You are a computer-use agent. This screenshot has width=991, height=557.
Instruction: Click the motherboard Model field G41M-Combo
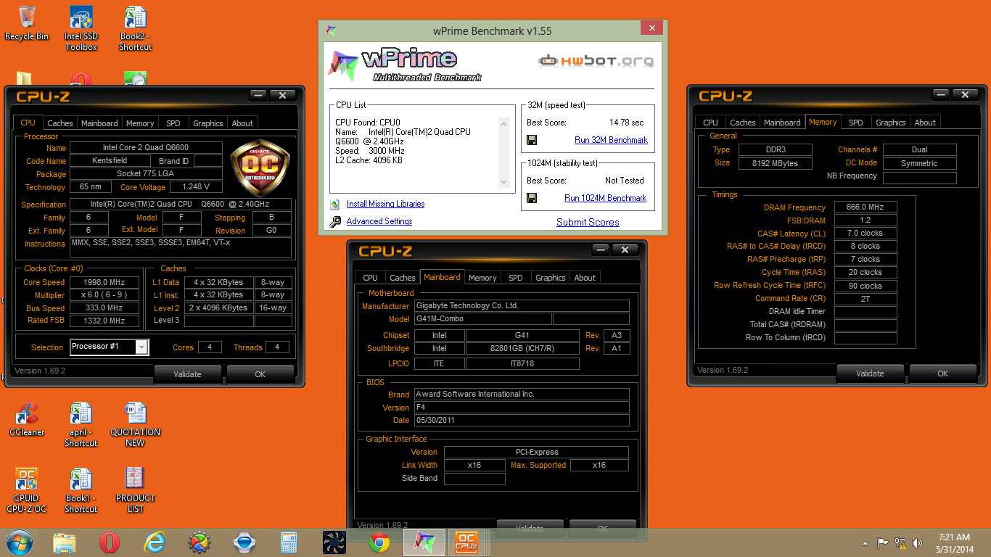click(x=482, y=319)
